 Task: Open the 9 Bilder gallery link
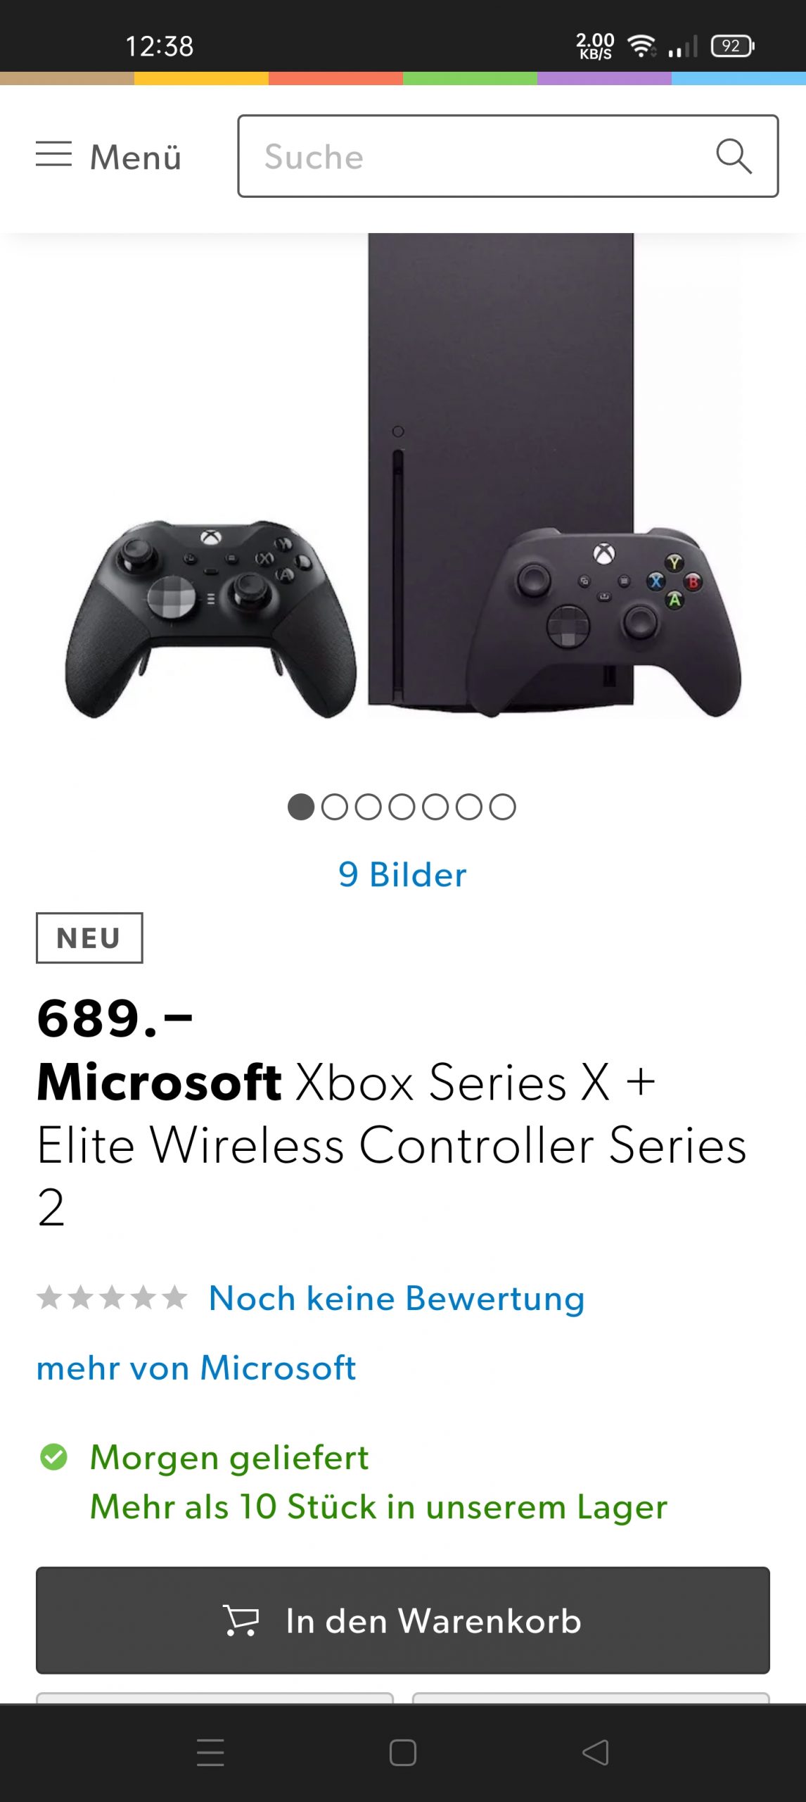pyautogui.click(x=402, y=875)
